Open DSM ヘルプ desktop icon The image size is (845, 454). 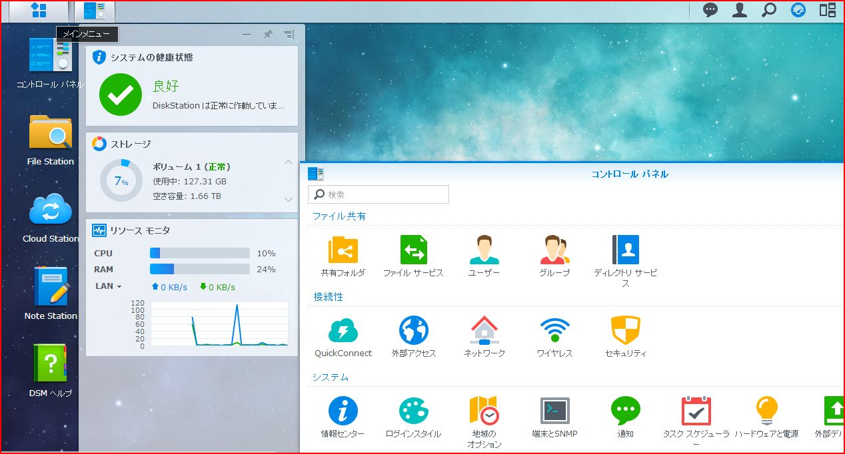pos(51,371)
